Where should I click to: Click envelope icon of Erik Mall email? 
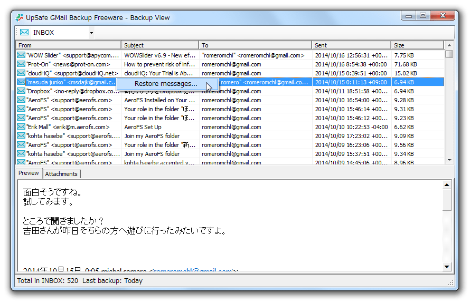click(21, 126)
